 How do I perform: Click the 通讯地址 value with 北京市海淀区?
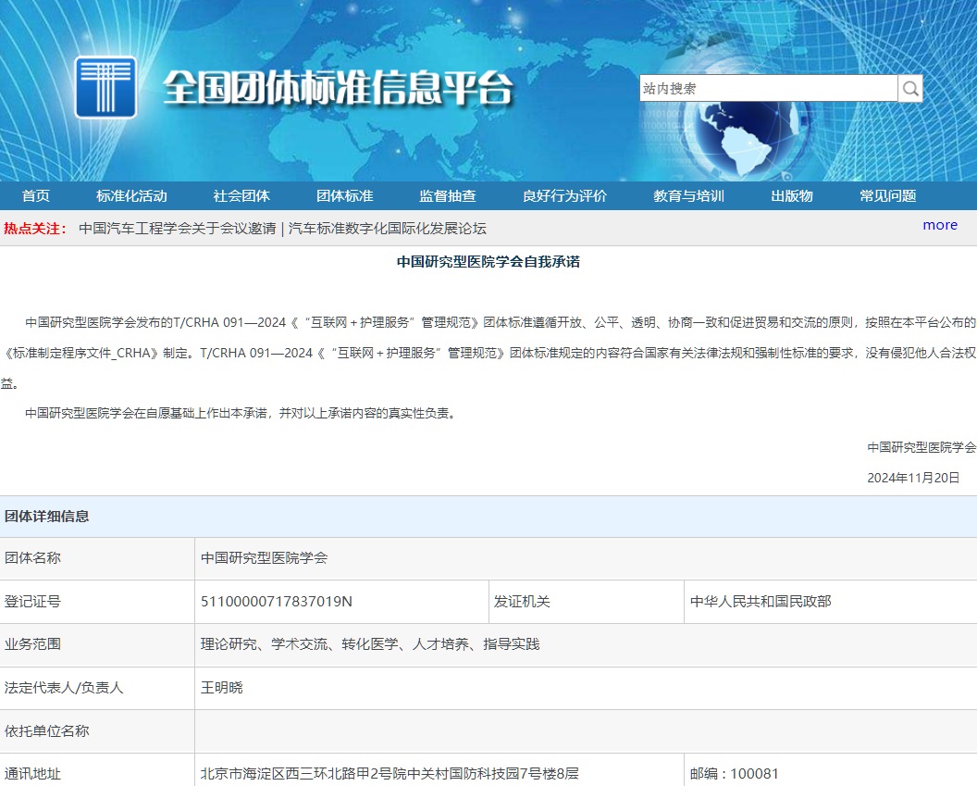390,774
